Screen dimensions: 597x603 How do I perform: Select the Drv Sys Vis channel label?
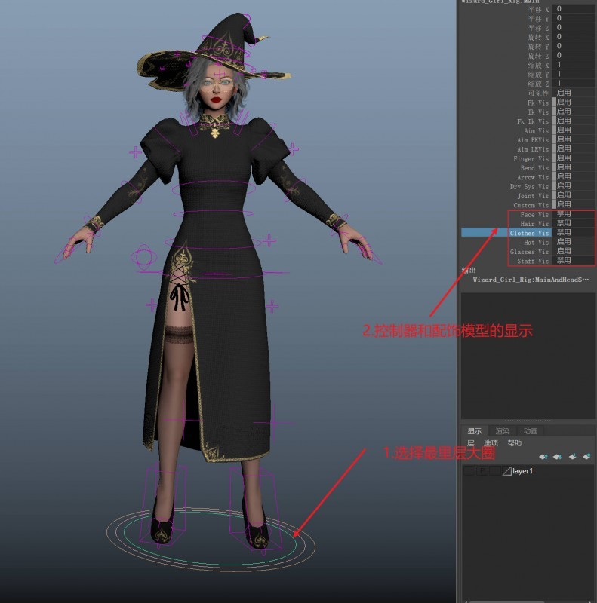click(x=530, y=186)
